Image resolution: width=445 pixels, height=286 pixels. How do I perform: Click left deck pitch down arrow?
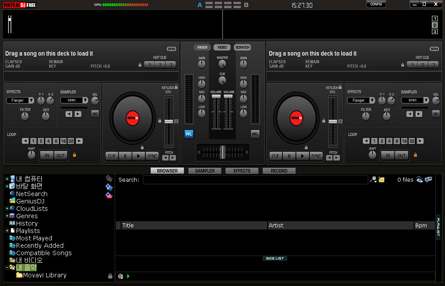(x=166, y=158)
